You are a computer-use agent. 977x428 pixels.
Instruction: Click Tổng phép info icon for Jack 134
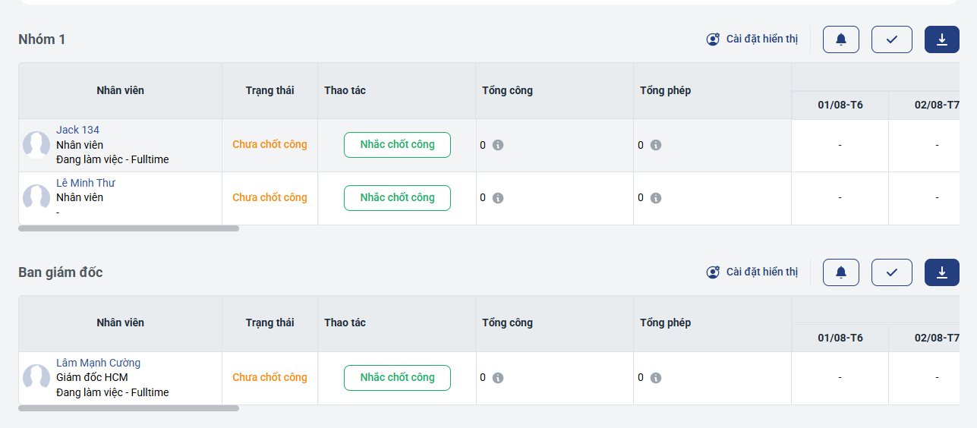(x=656, y=145)
